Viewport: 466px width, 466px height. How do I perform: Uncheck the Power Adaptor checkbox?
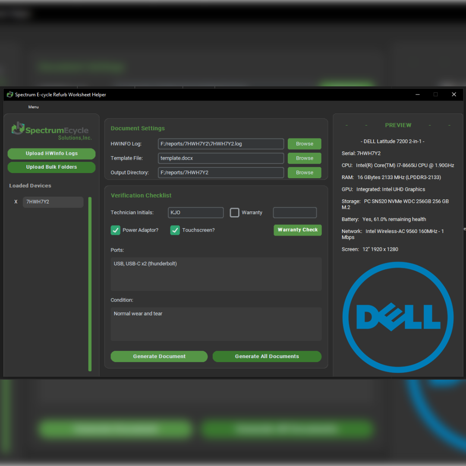point(116,230)
